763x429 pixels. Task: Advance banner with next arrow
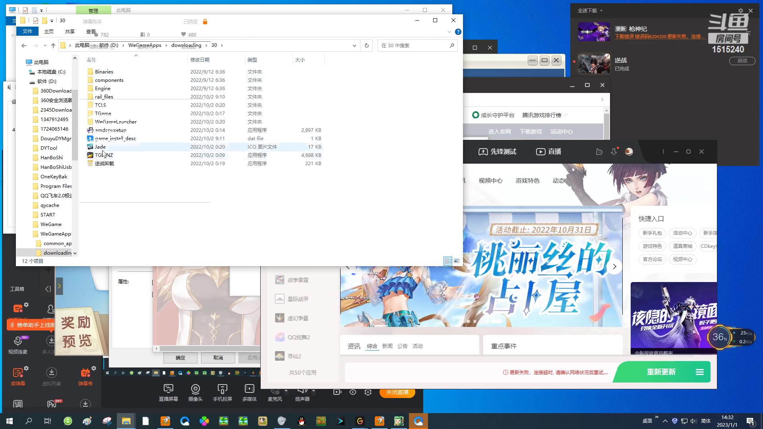[x=614, y=267]
